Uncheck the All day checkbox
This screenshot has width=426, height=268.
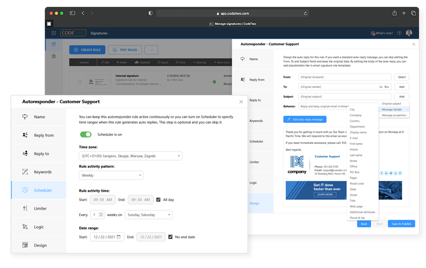(159, 200)
